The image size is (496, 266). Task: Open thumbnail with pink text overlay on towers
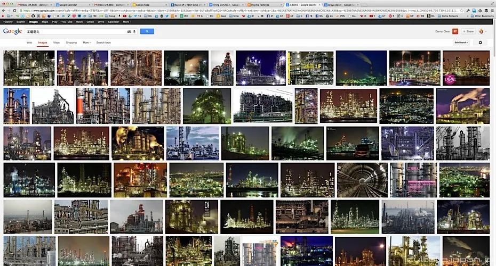click(413, 180)
